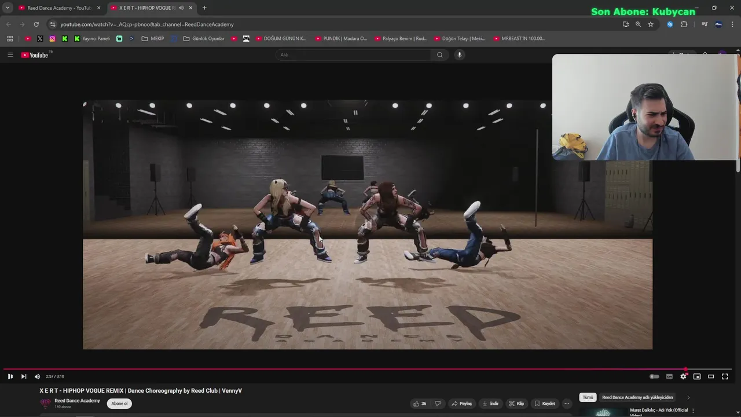Close the X E R T - HIPHOP VOGUE tab

coord(190,8)
